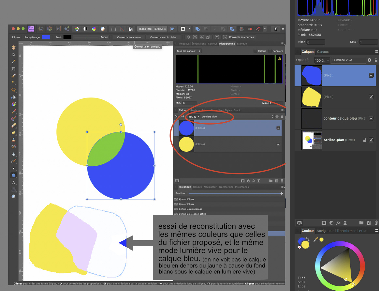Tick the Calque checkbox in the screenshot's Histogramme panel
This screenshot has height=291, width=379.
pyautogui.click(x=255, y=51)
